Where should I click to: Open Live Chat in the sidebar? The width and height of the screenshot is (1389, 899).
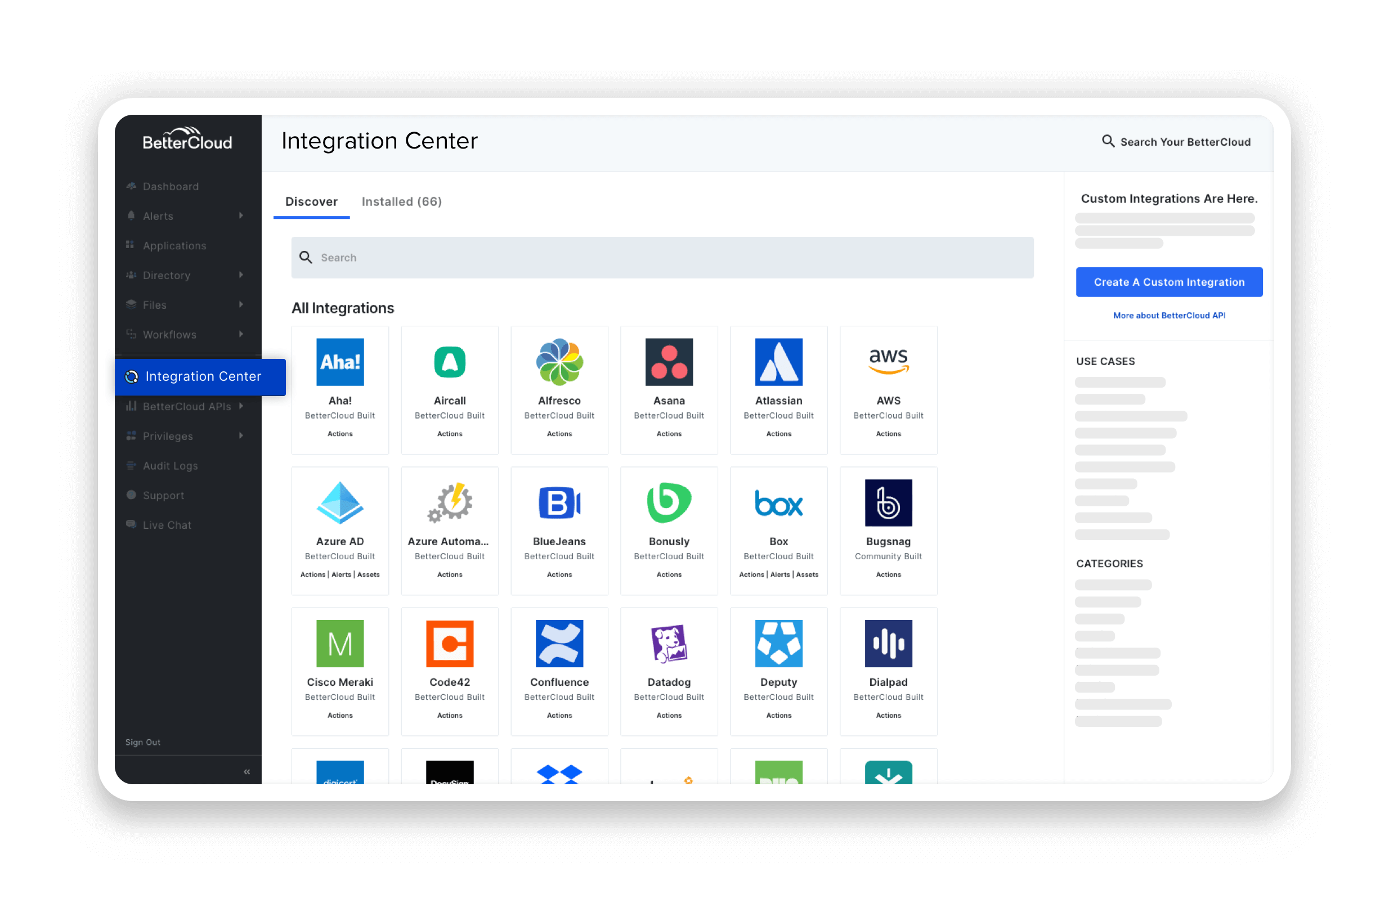click(167, 525)
